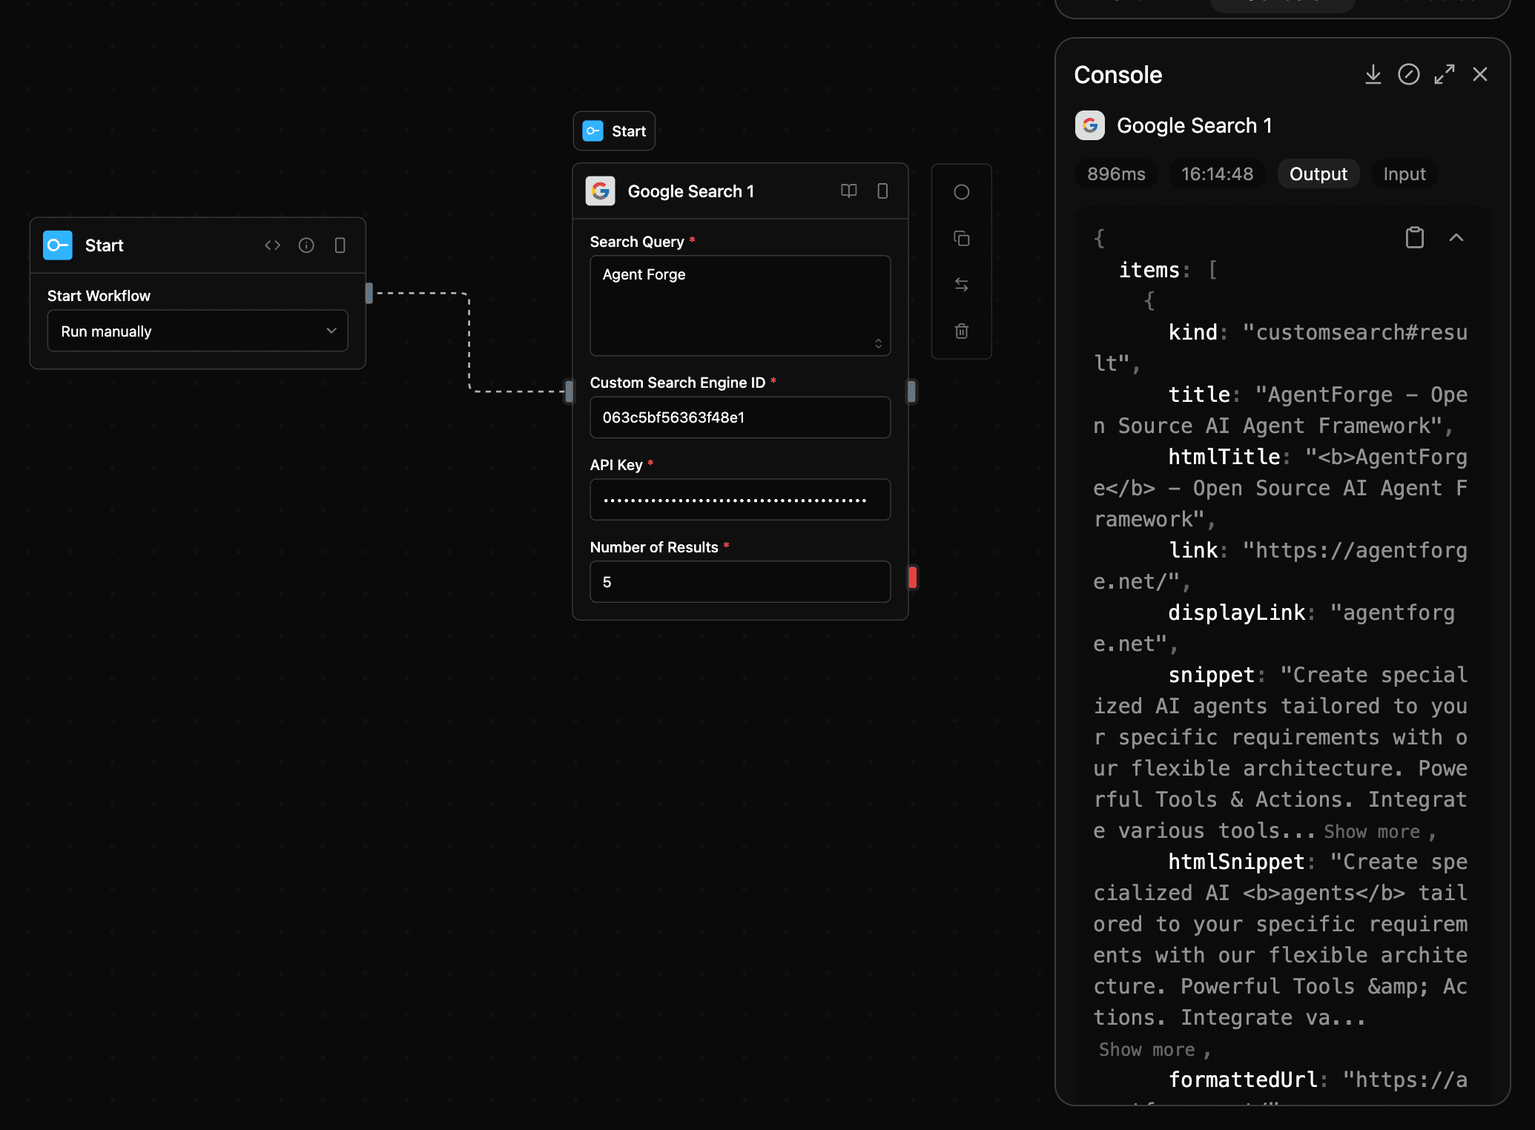The image size is (1535, 1130).
Task: Open the Run manually dropdown
Action: [x=197, y=331]
